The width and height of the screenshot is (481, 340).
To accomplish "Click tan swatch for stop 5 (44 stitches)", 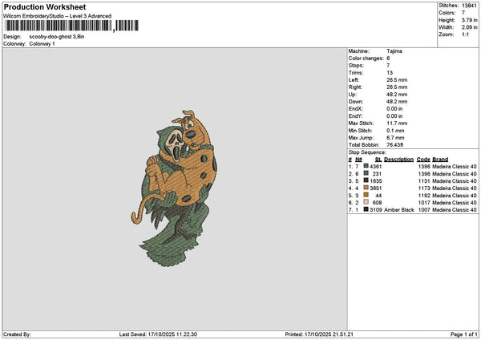I will tap(366, 195).
